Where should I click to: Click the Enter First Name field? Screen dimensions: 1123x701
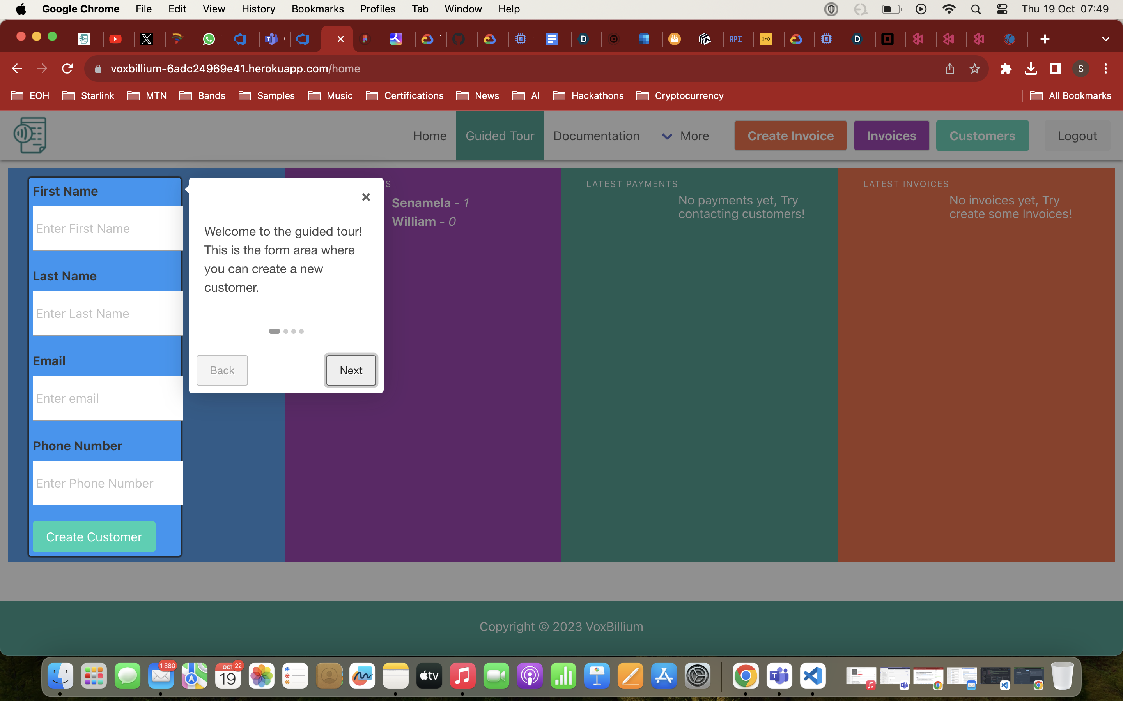108,229
